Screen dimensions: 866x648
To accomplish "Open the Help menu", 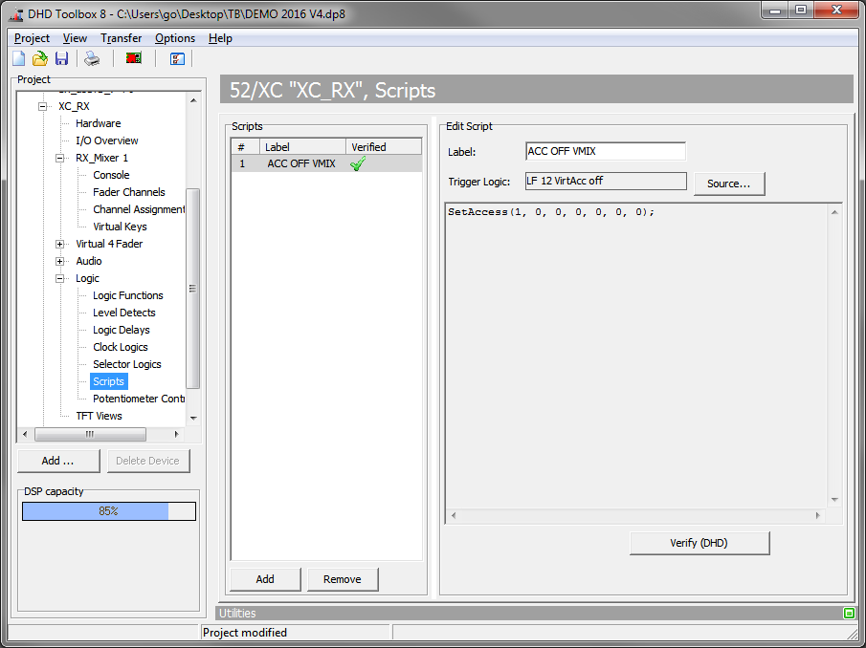I will tap(220, 38).
